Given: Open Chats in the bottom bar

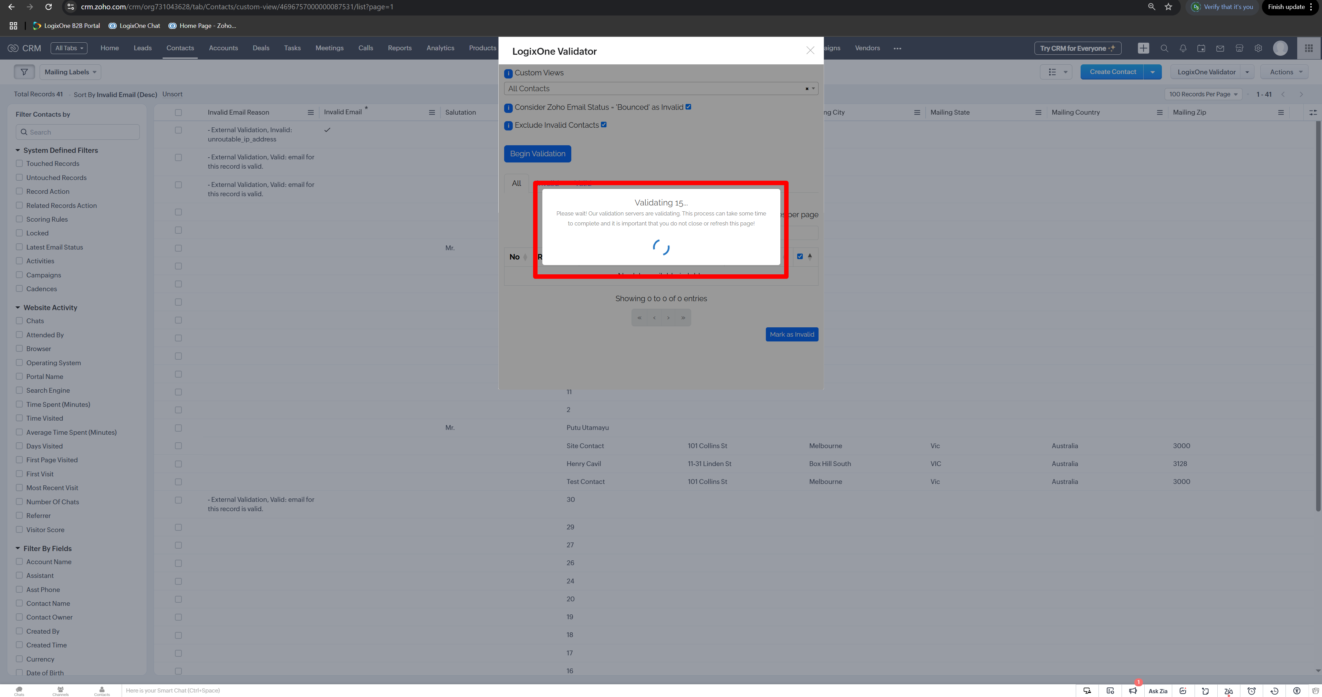Looking at the screenshot, I should click(19, 691).
